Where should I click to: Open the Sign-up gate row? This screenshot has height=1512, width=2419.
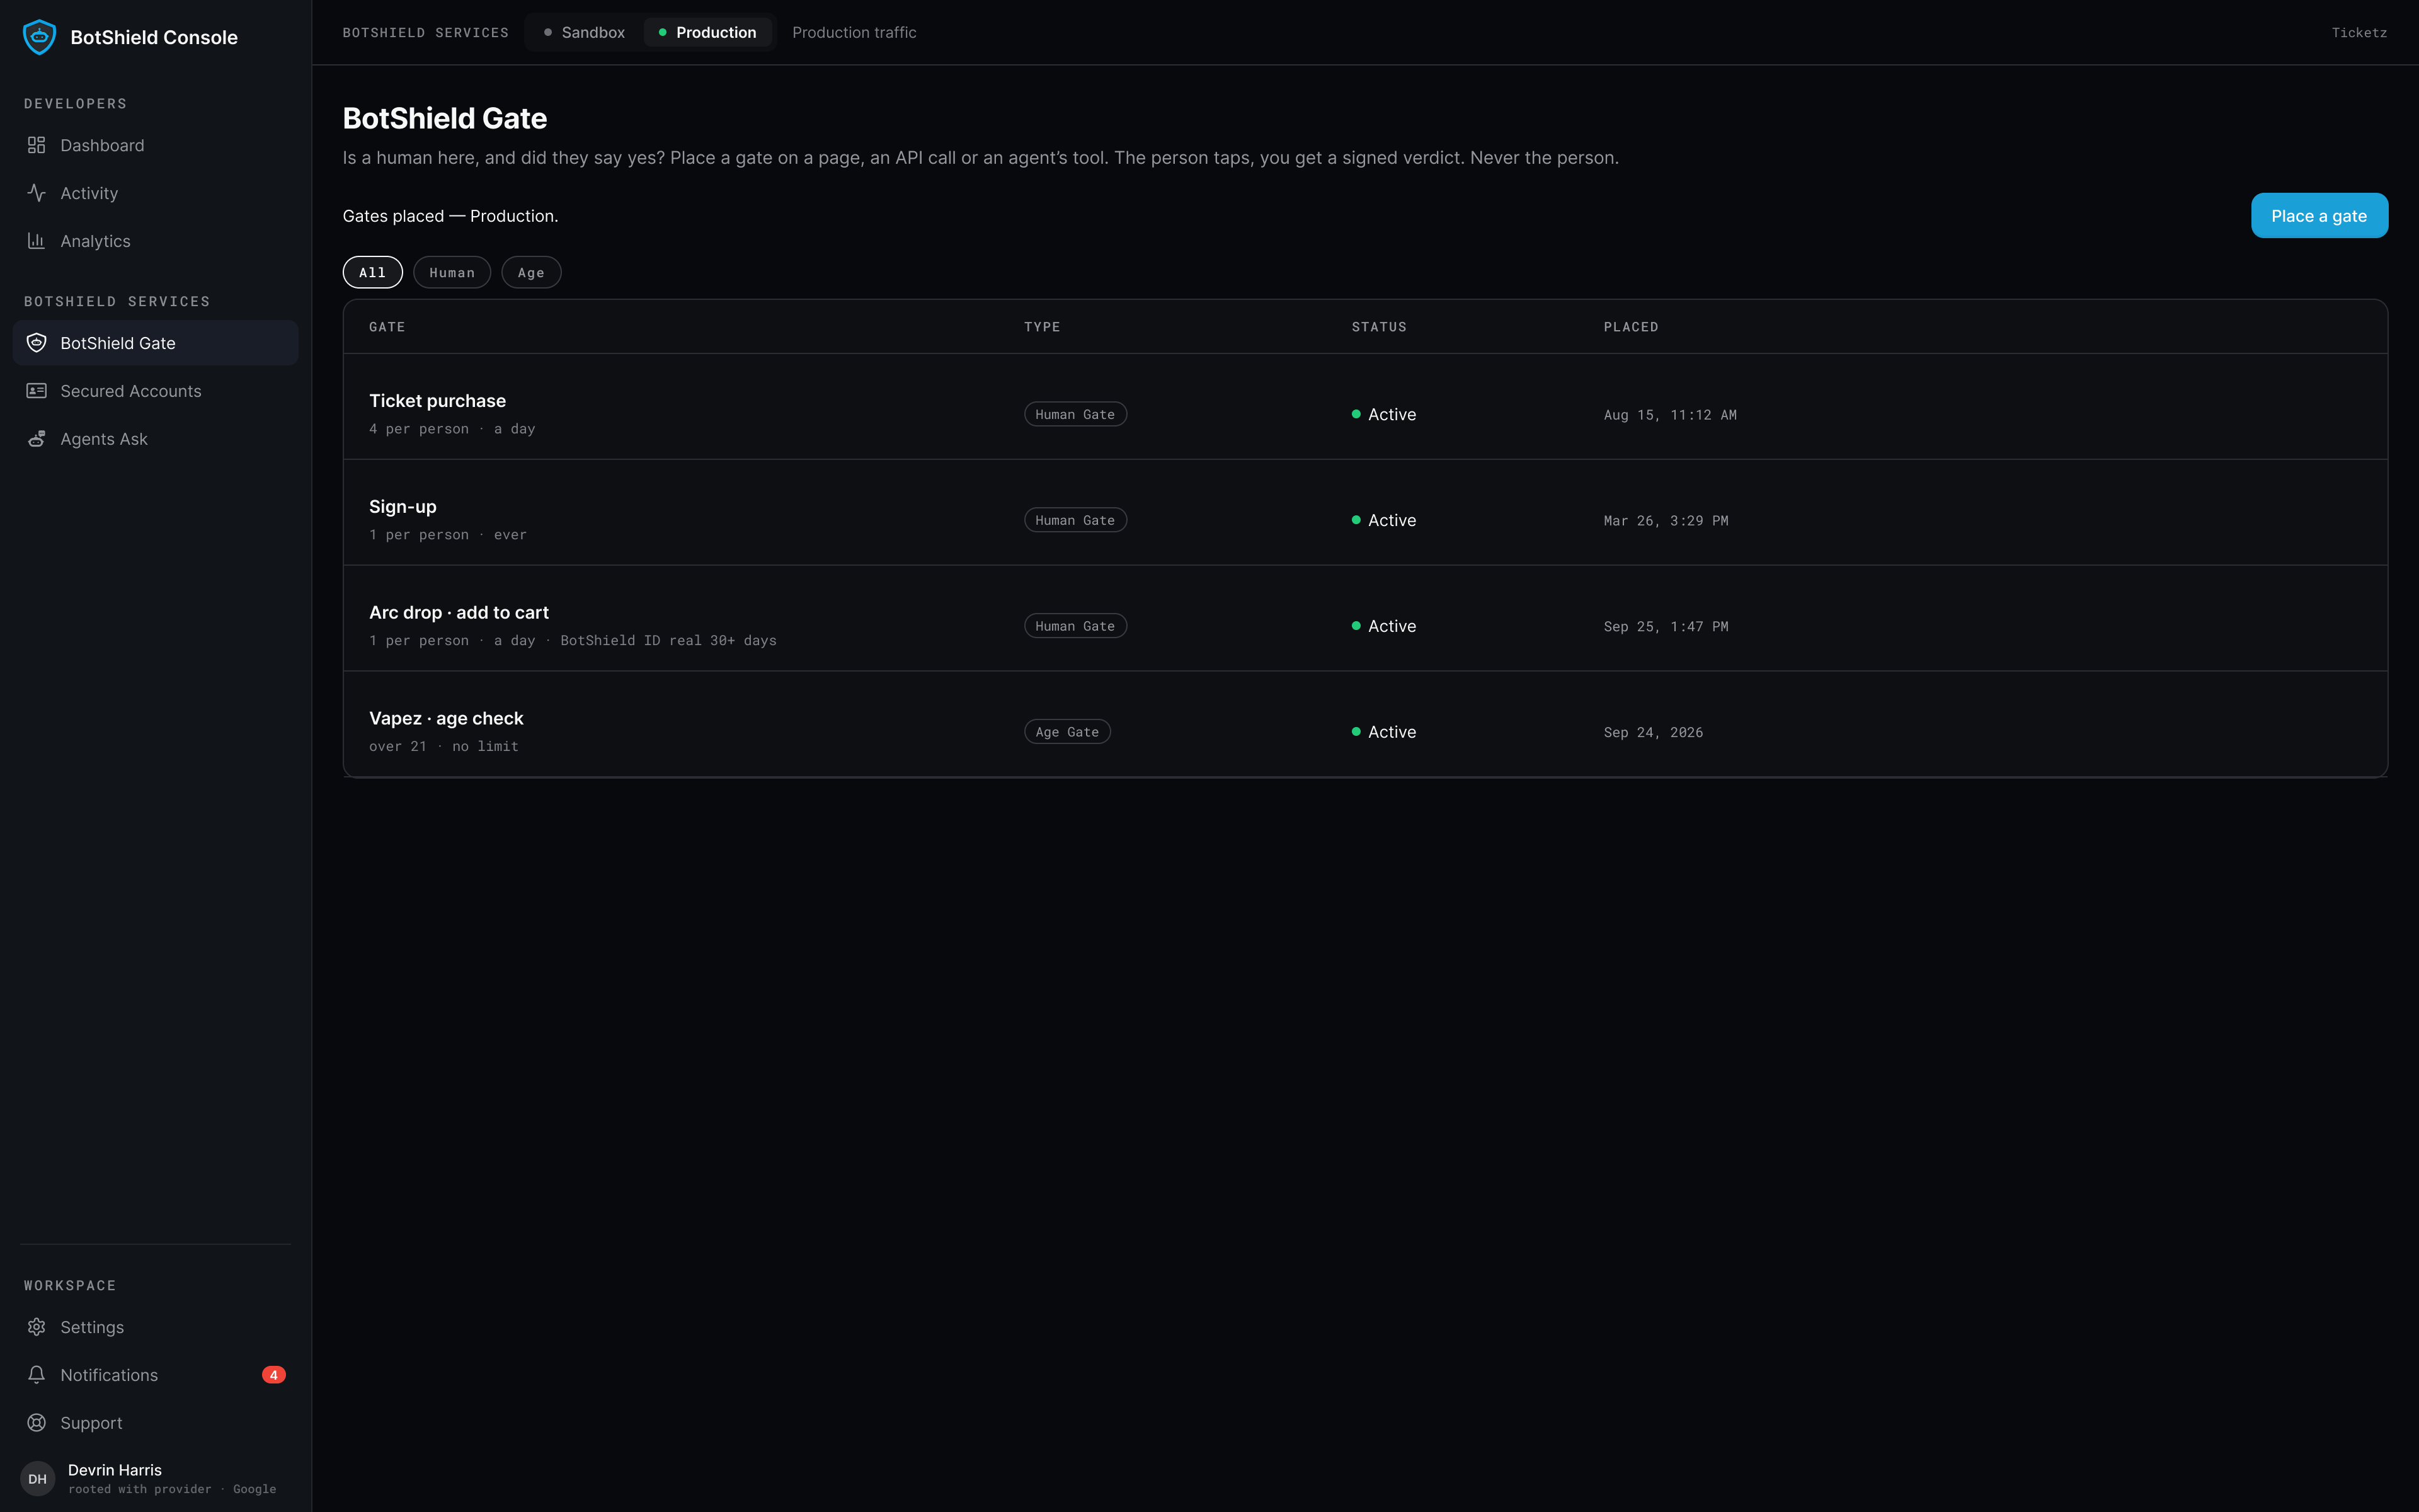coord(1366,513)
